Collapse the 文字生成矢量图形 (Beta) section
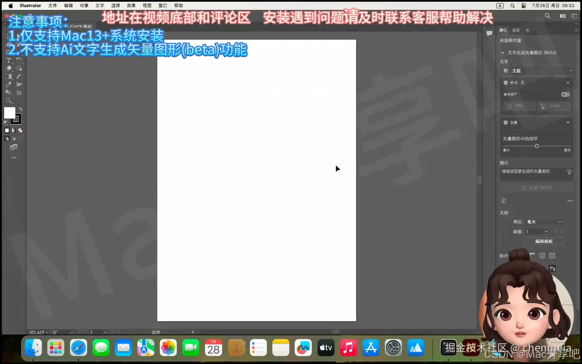 [x=503, y=52]
